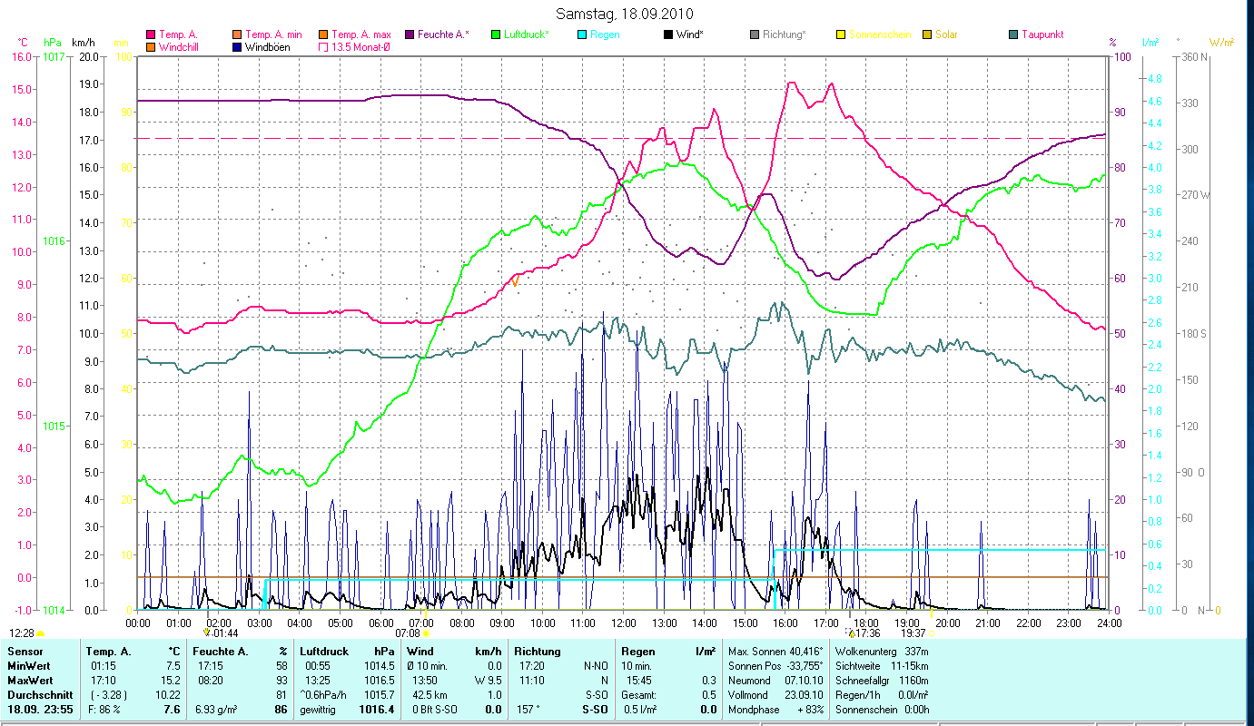
Task: Click the pink Temp. A. legend swatch
Action: (x=151, y=34)
